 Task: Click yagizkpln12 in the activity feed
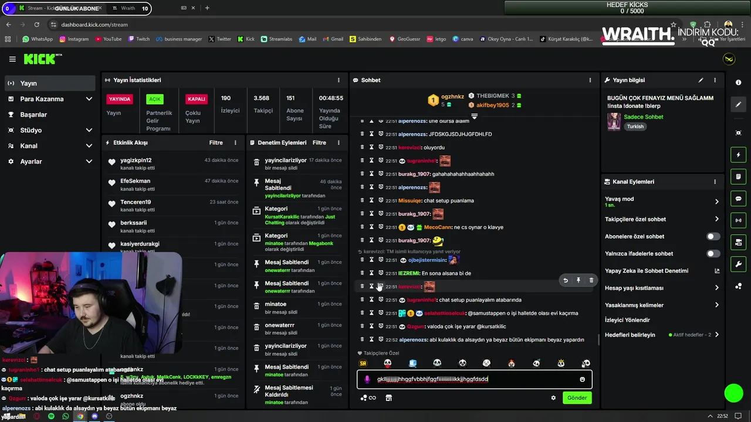[136, 160]
